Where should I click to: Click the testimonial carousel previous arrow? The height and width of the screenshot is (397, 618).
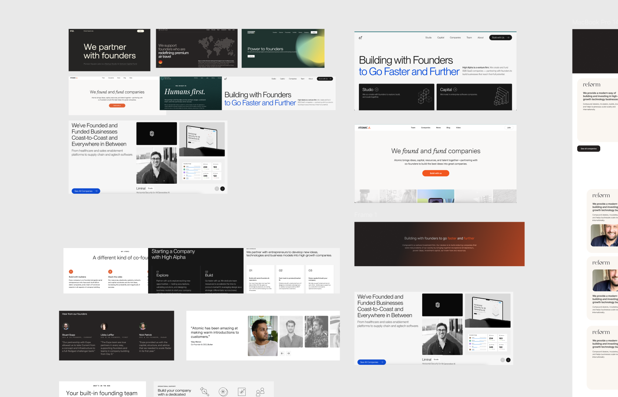(282, 353)
